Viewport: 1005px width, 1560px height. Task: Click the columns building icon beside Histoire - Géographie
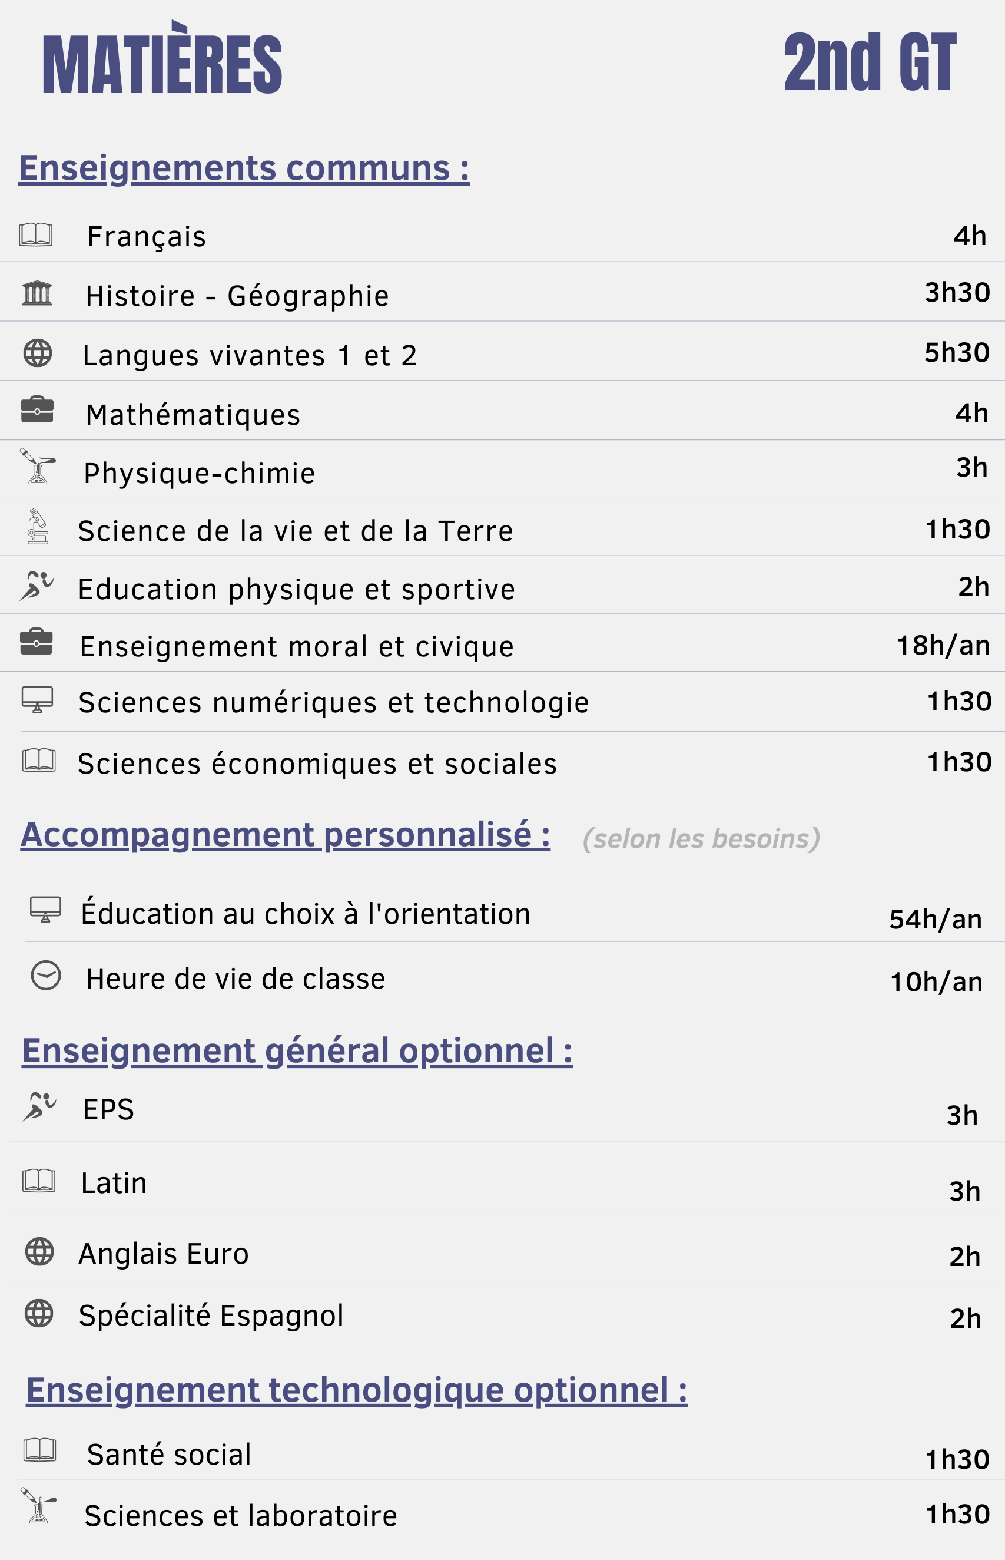37,293
